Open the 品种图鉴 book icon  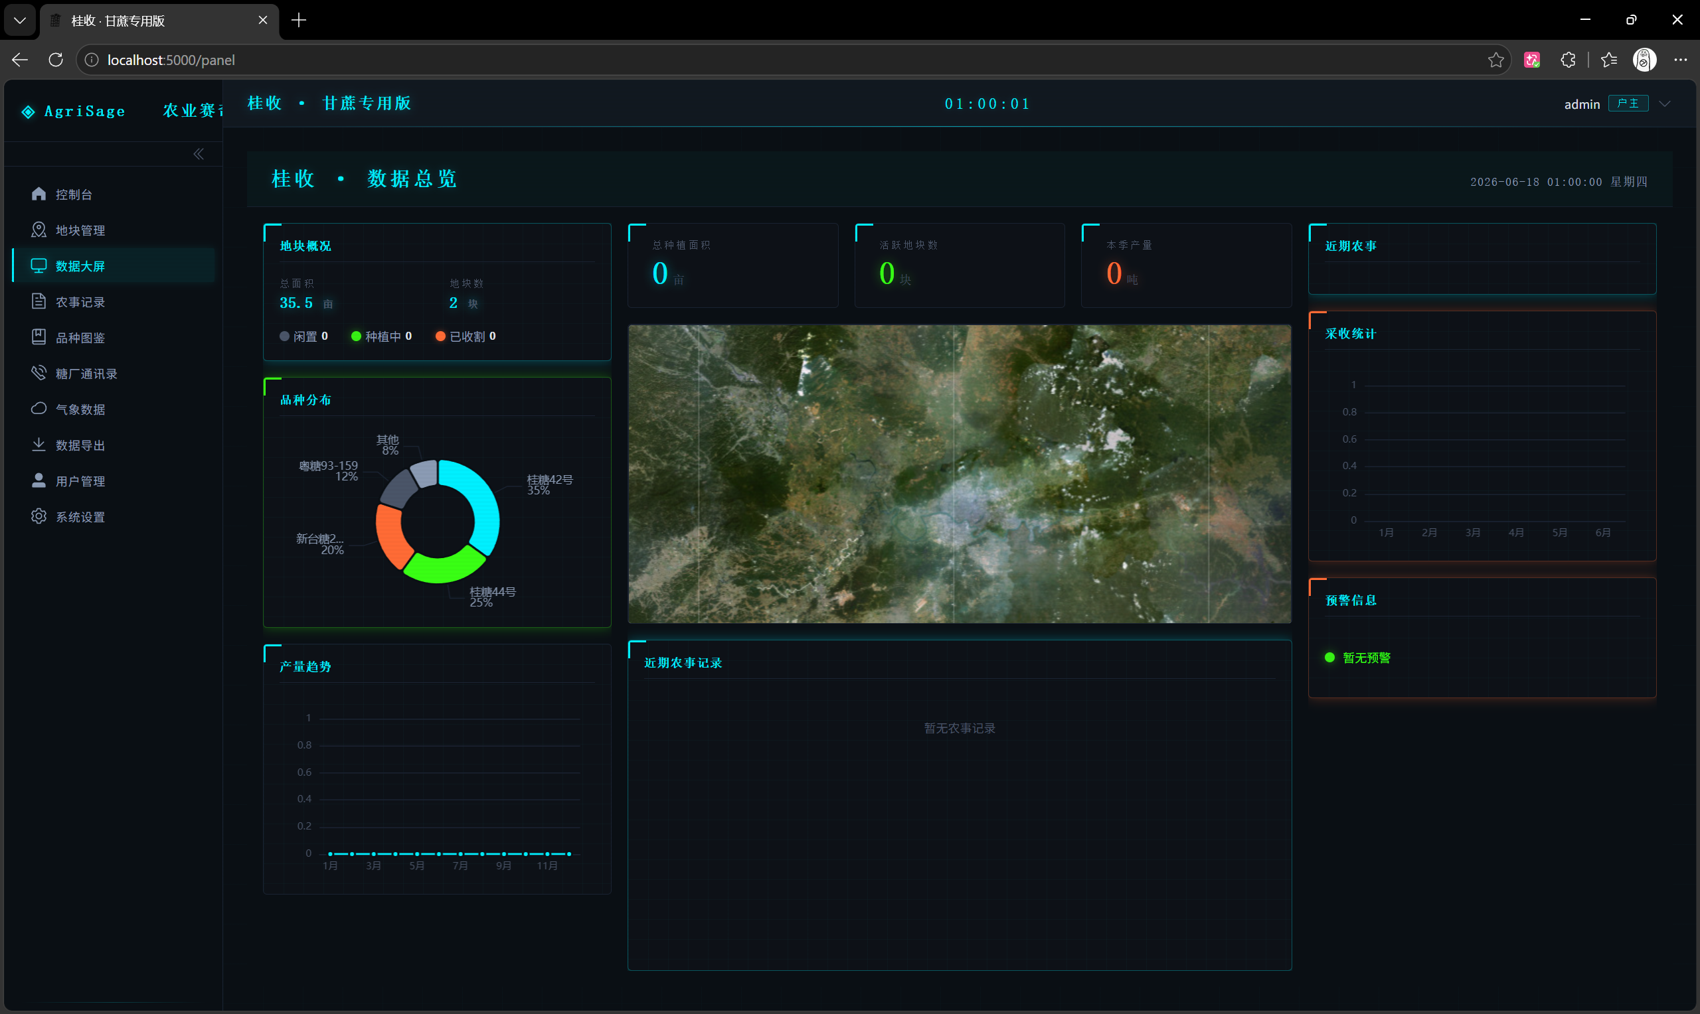tap(39, 337)
